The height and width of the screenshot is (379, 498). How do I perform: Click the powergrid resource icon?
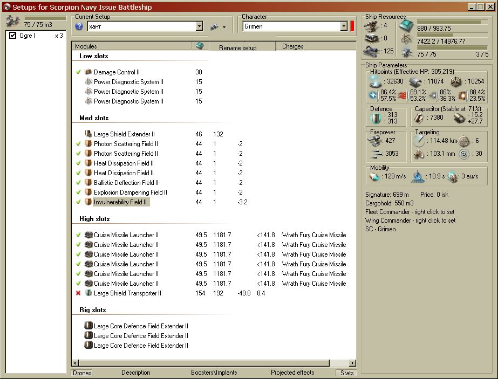pyautogui.click(x=406, y=39)
